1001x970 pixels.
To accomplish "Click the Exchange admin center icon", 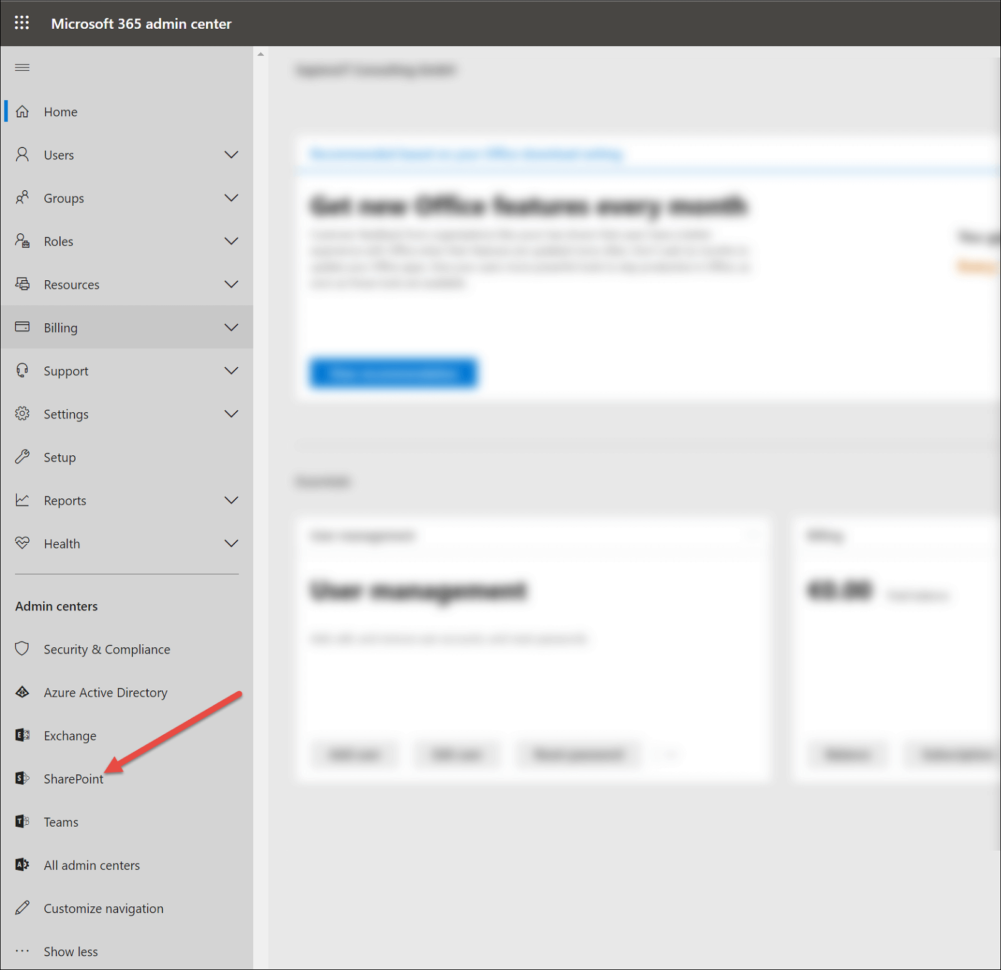I will 23,735.
